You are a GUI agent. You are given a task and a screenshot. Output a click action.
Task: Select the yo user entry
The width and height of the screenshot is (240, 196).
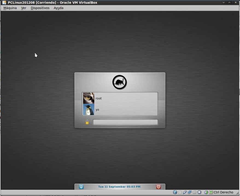click(120, 110)
